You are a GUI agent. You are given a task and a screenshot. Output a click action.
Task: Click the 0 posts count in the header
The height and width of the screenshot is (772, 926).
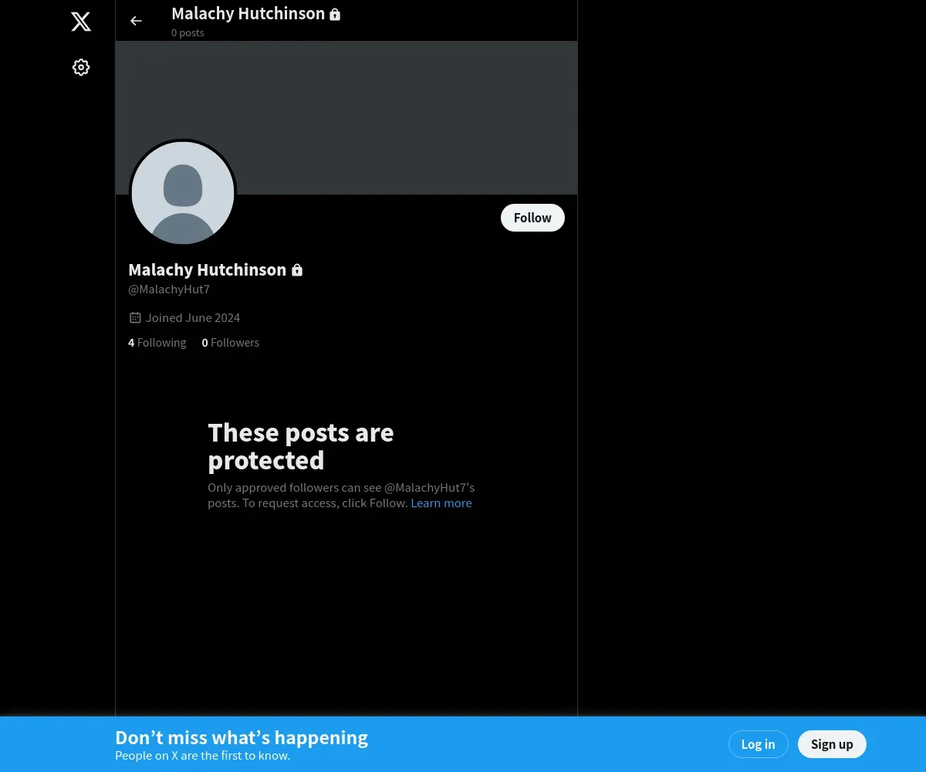coord(188,32)
